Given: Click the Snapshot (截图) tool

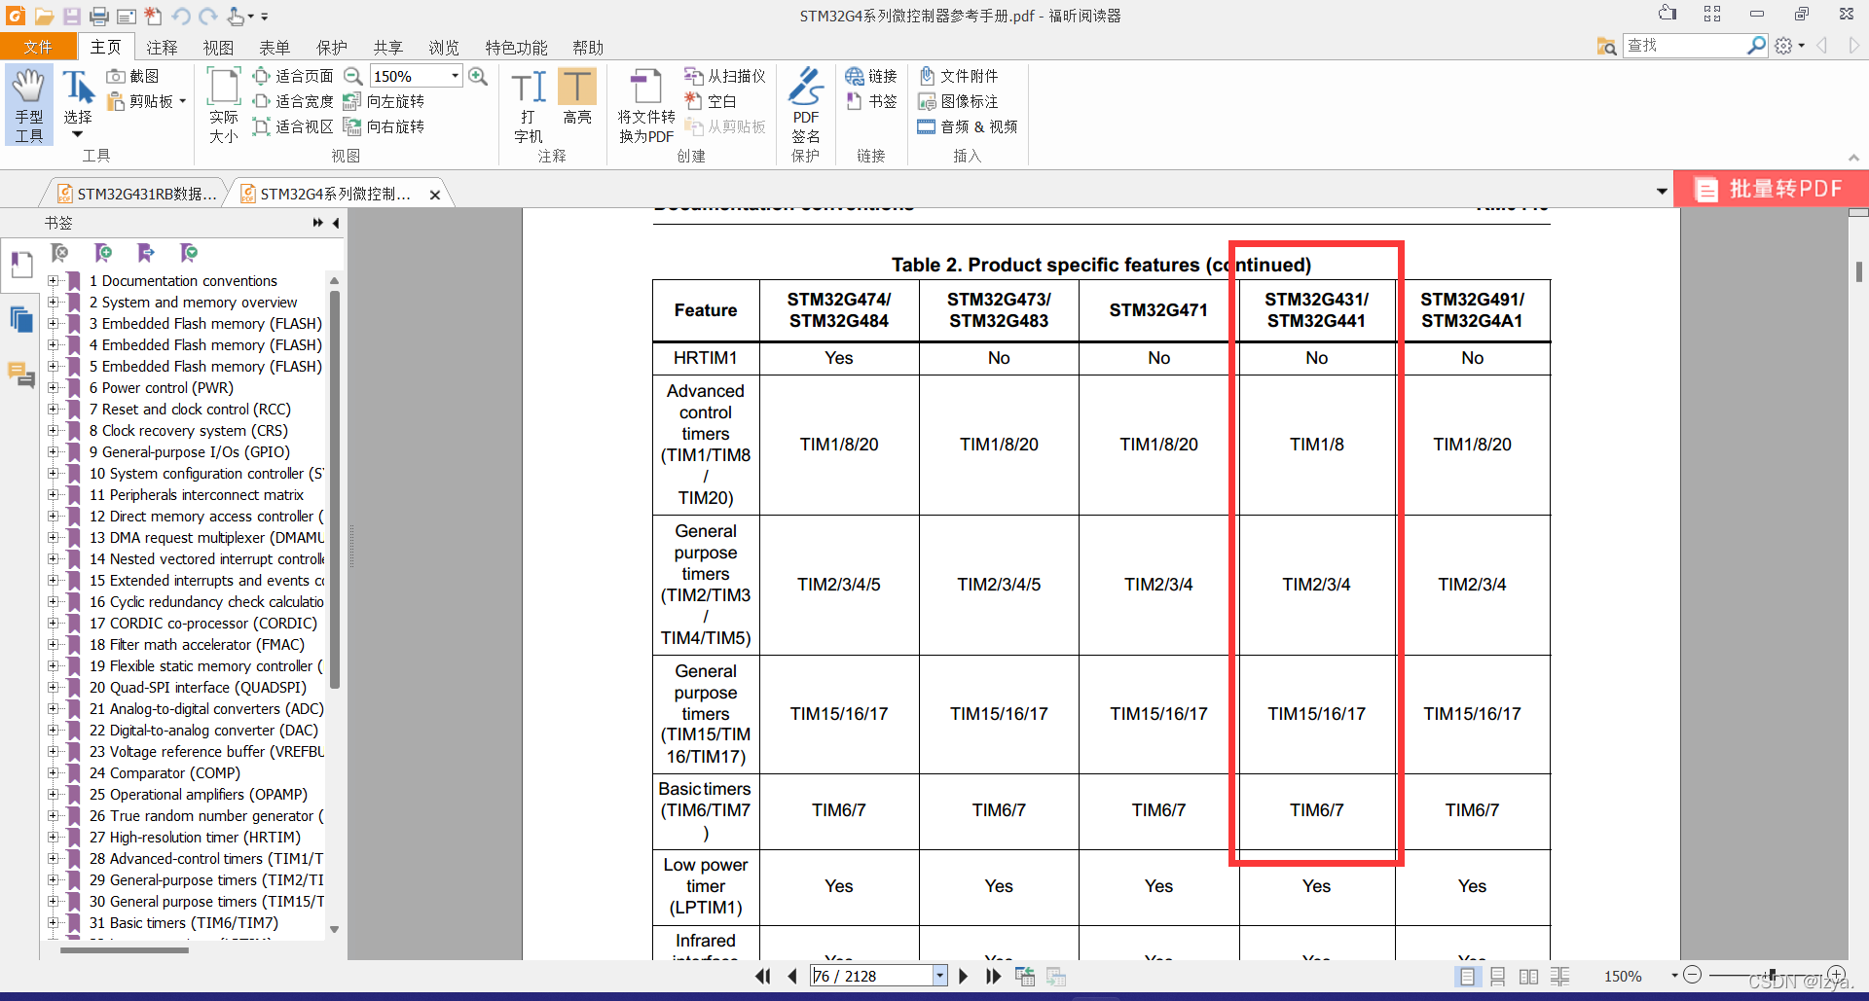Looking at the screenshot, I should (133, 76).
